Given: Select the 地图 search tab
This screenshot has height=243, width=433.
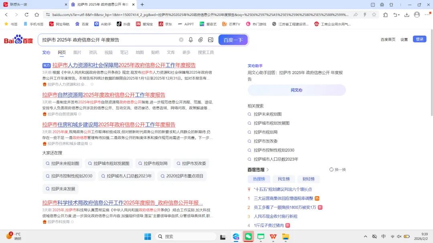Looking at the screenshot, I should pyautogui.click(x=140, y=52).
